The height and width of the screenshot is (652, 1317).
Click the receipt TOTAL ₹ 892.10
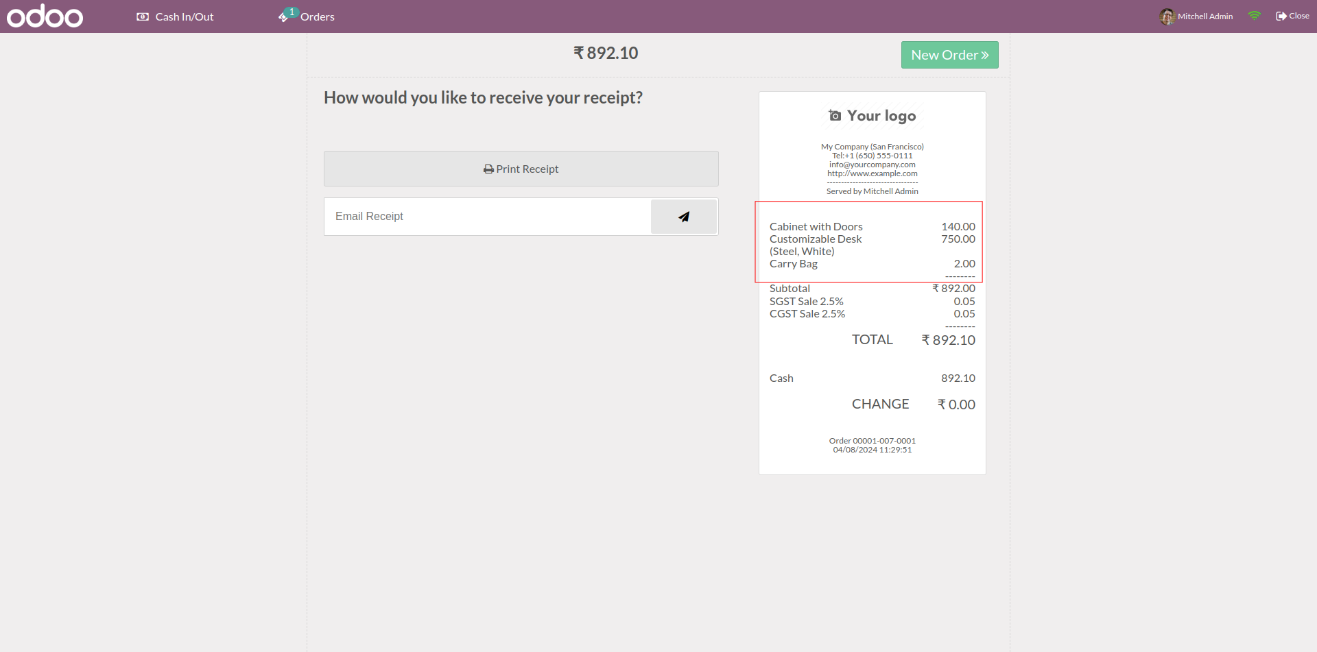click(x=913, y=340)
